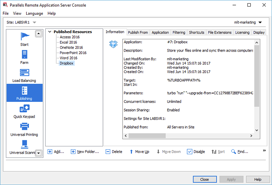This screenshot has width=272, height=185.
Task: Open Universal Printing category
Action: click(x=24, y=129)
